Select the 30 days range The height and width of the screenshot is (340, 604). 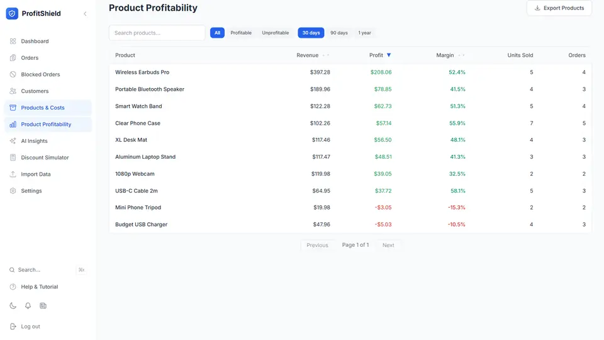click(x=311, y=33)
